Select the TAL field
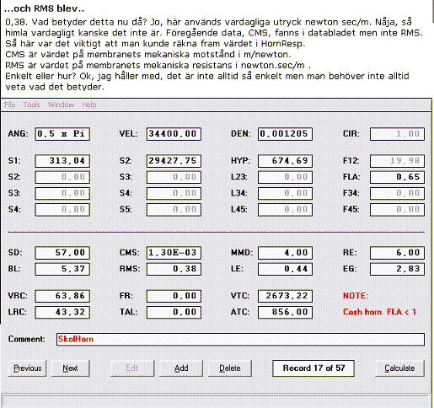Viewport: 434px width, 408px height. [174, 313]
